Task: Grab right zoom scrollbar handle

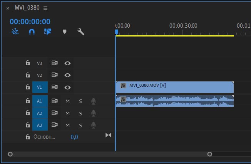Action: click(209, 154)
